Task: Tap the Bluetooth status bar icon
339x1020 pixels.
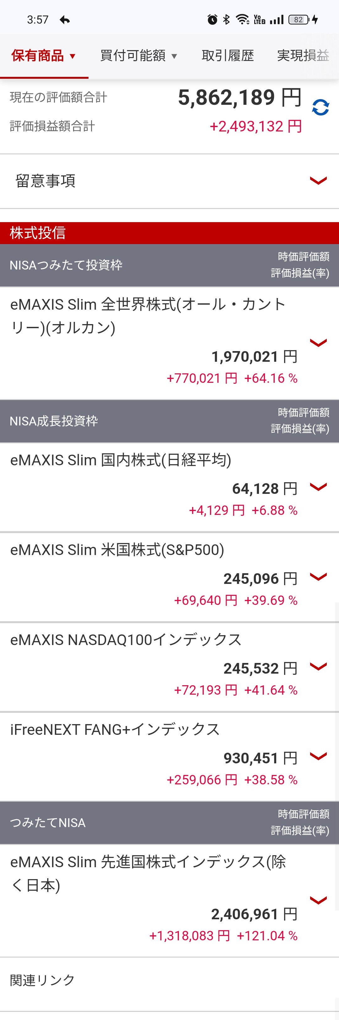Action: coord(226,19)
